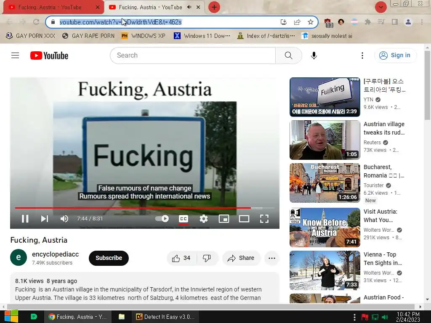The image size is (431, 323).
Task: Open the encyclopediacc channel avatar
Action: click(x=19, y=257)
